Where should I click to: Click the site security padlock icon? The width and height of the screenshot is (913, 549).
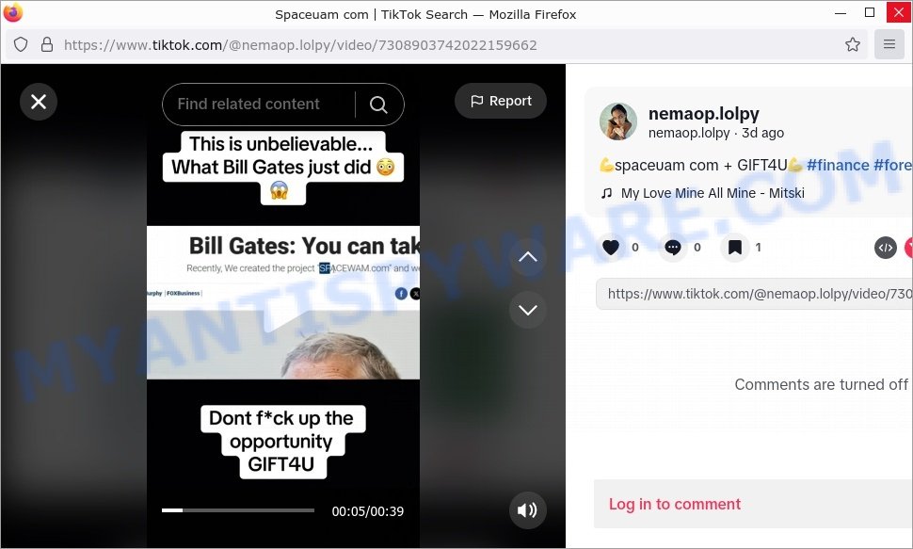pos(47,45)
